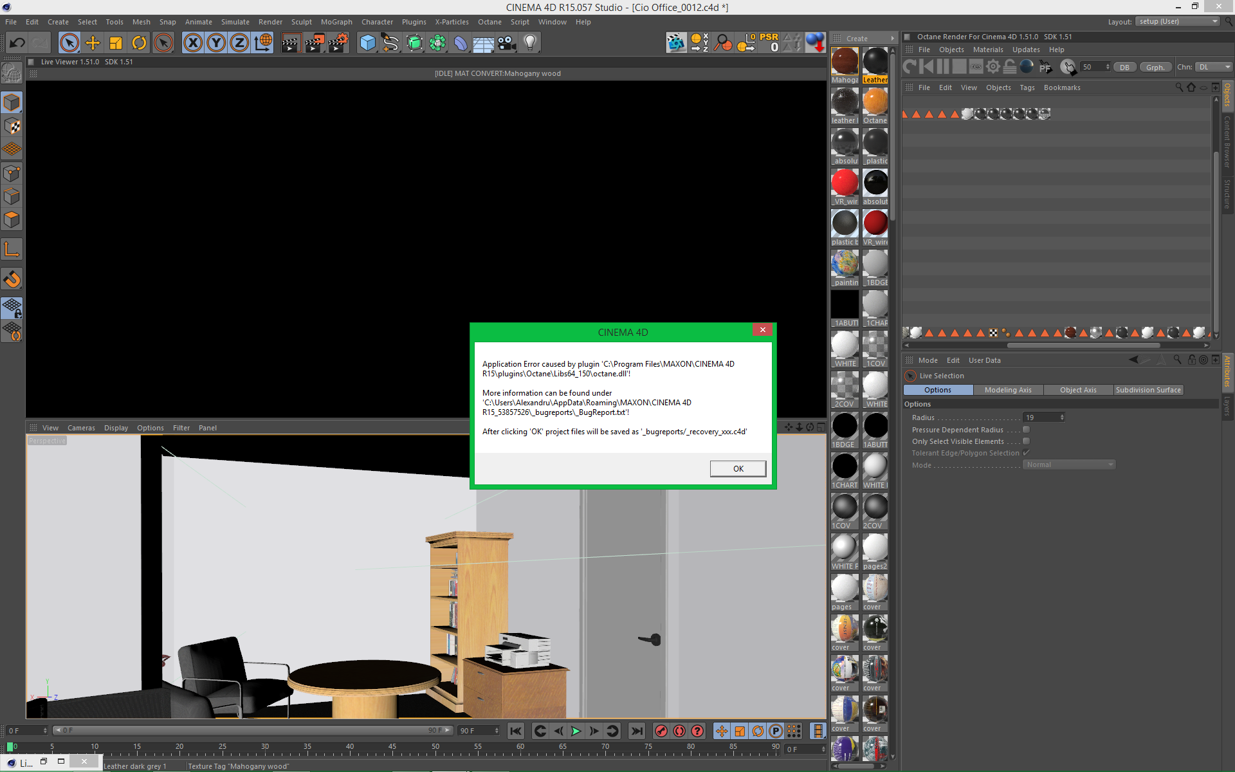The height and width of the screenshot is (772, 1235).
Task: Open the Chn DL channel dropdown
Action: [1213, 67]
